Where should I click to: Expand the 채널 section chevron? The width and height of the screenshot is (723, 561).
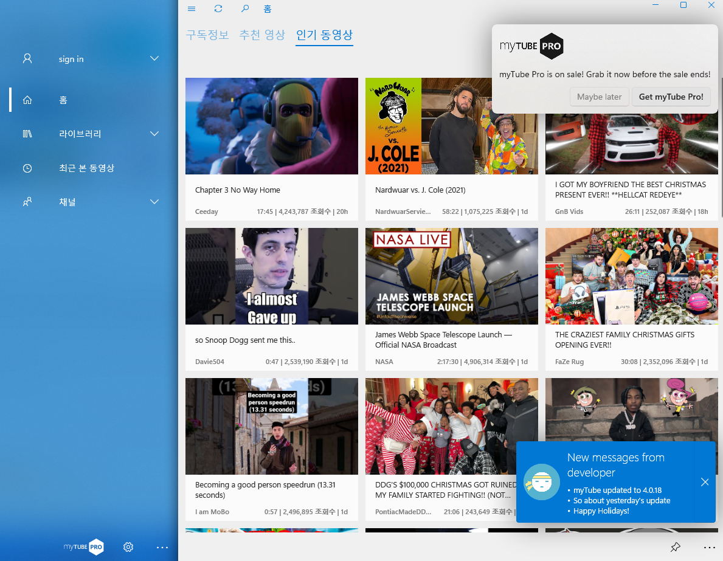154,202
